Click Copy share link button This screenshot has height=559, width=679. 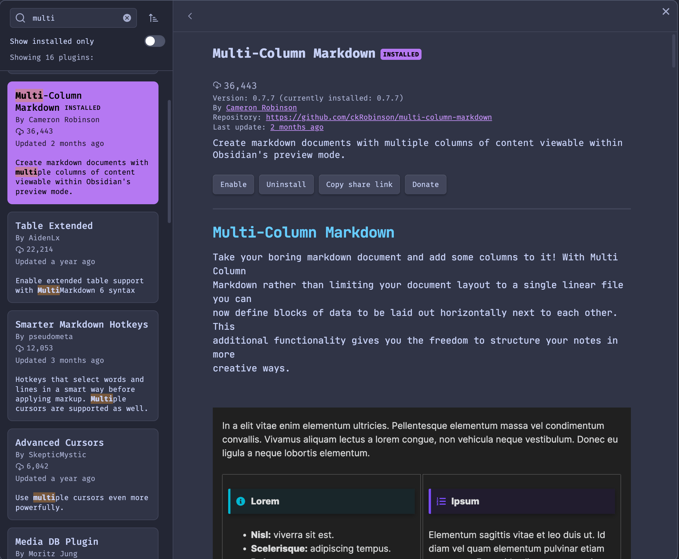coord(359,184)
